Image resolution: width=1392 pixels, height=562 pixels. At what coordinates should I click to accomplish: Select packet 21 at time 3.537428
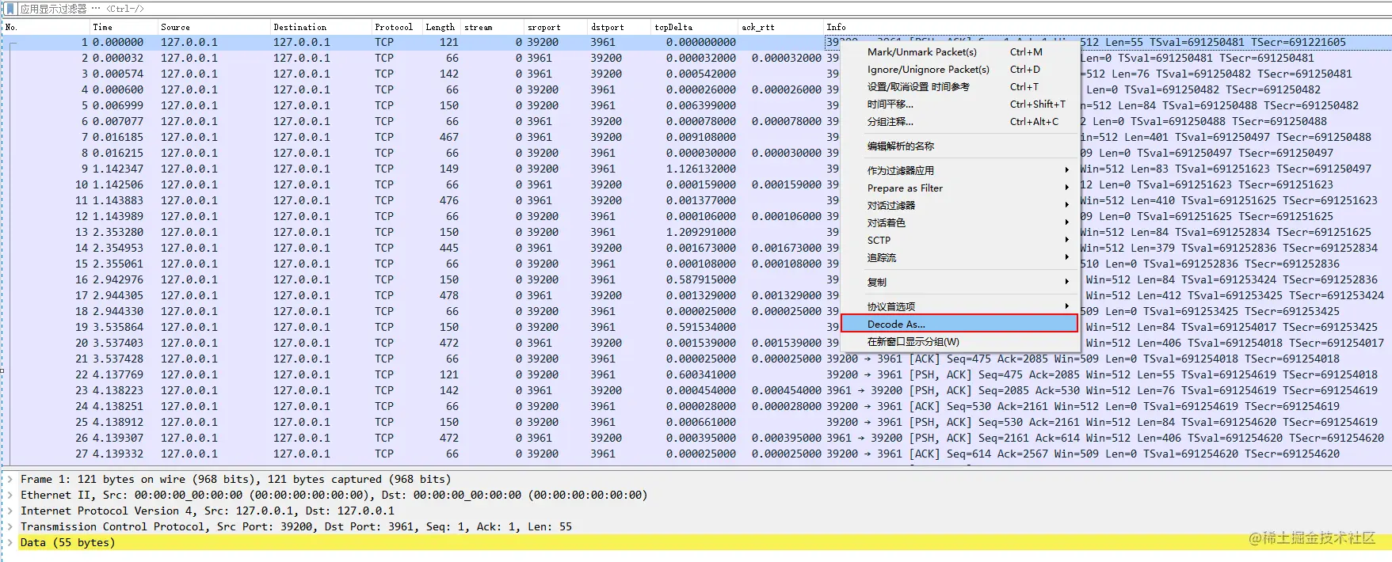697,359
